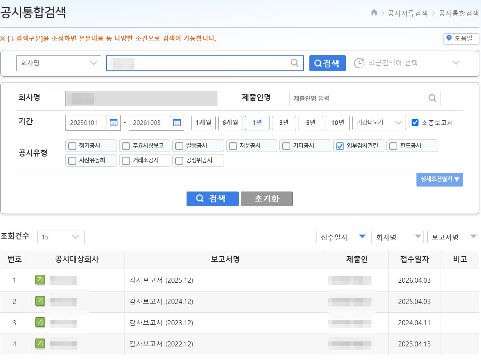Click the clock icon for recent searches

tap(359, 63)
